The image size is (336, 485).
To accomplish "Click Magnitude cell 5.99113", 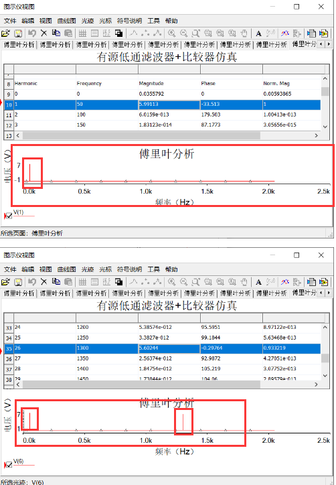I will pos(169,105).
